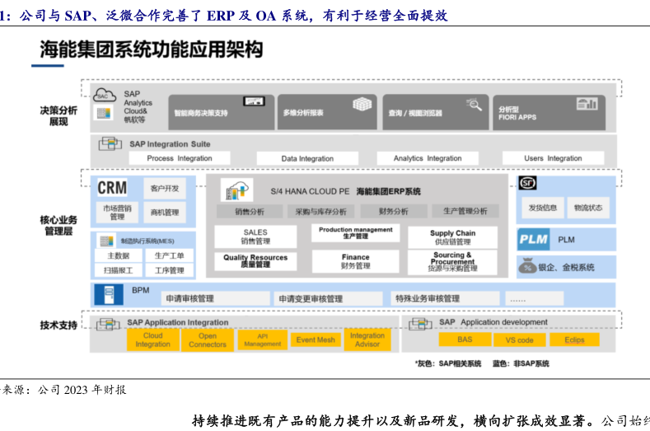Click the chart icon on FIORI APPS tile

click(587, 103)
